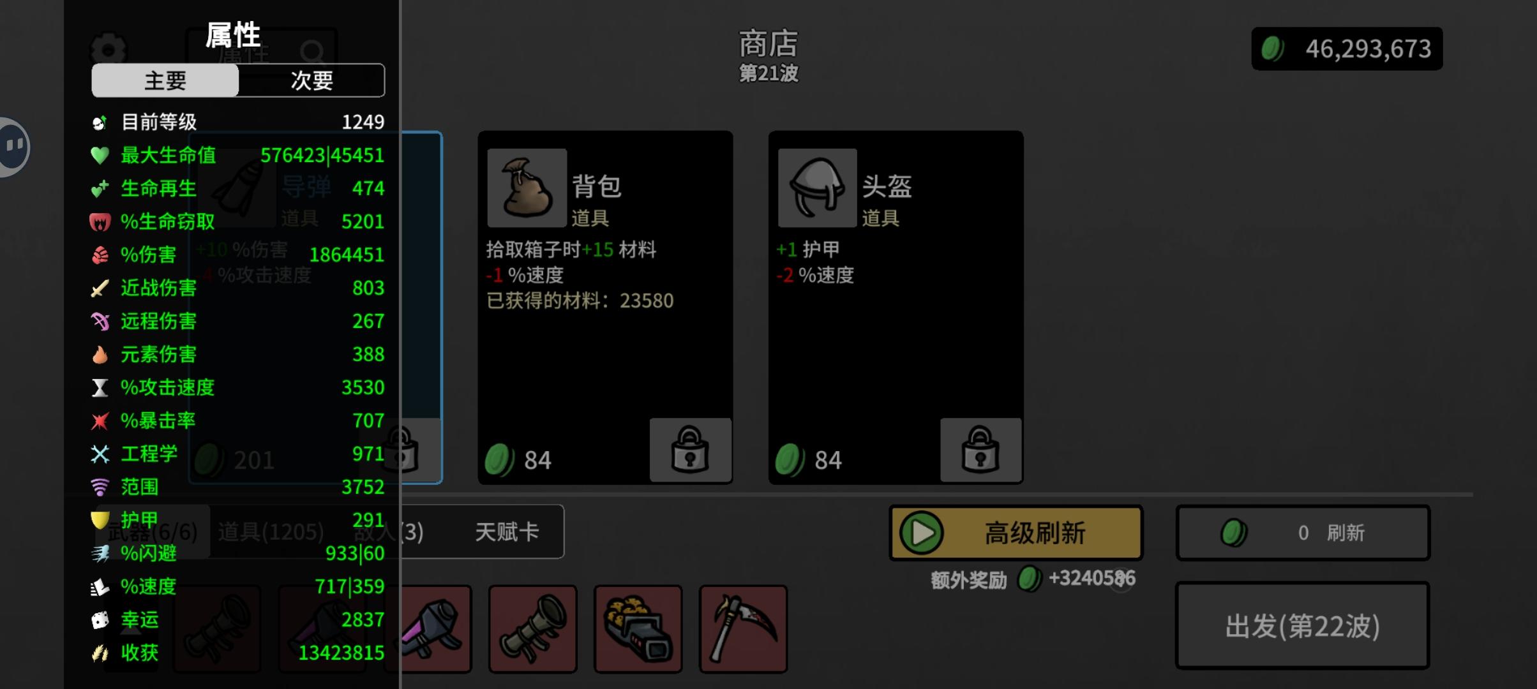Select the Helmet item icon
1537x689 pixels.
[817, 188]
